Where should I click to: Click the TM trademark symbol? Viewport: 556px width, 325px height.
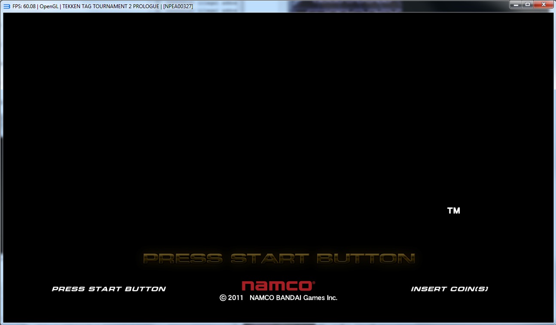point(454,211)
